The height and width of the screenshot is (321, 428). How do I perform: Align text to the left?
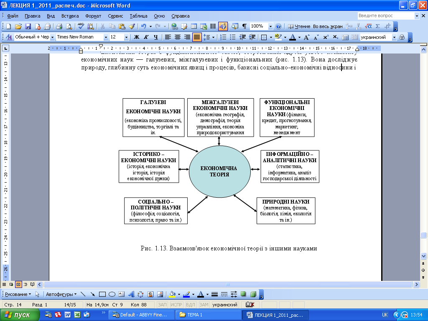pos(168,37)
